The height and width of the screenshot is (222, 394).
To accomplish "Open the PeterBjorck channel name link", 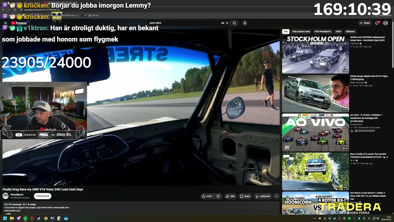I will [x=17, y=195].
